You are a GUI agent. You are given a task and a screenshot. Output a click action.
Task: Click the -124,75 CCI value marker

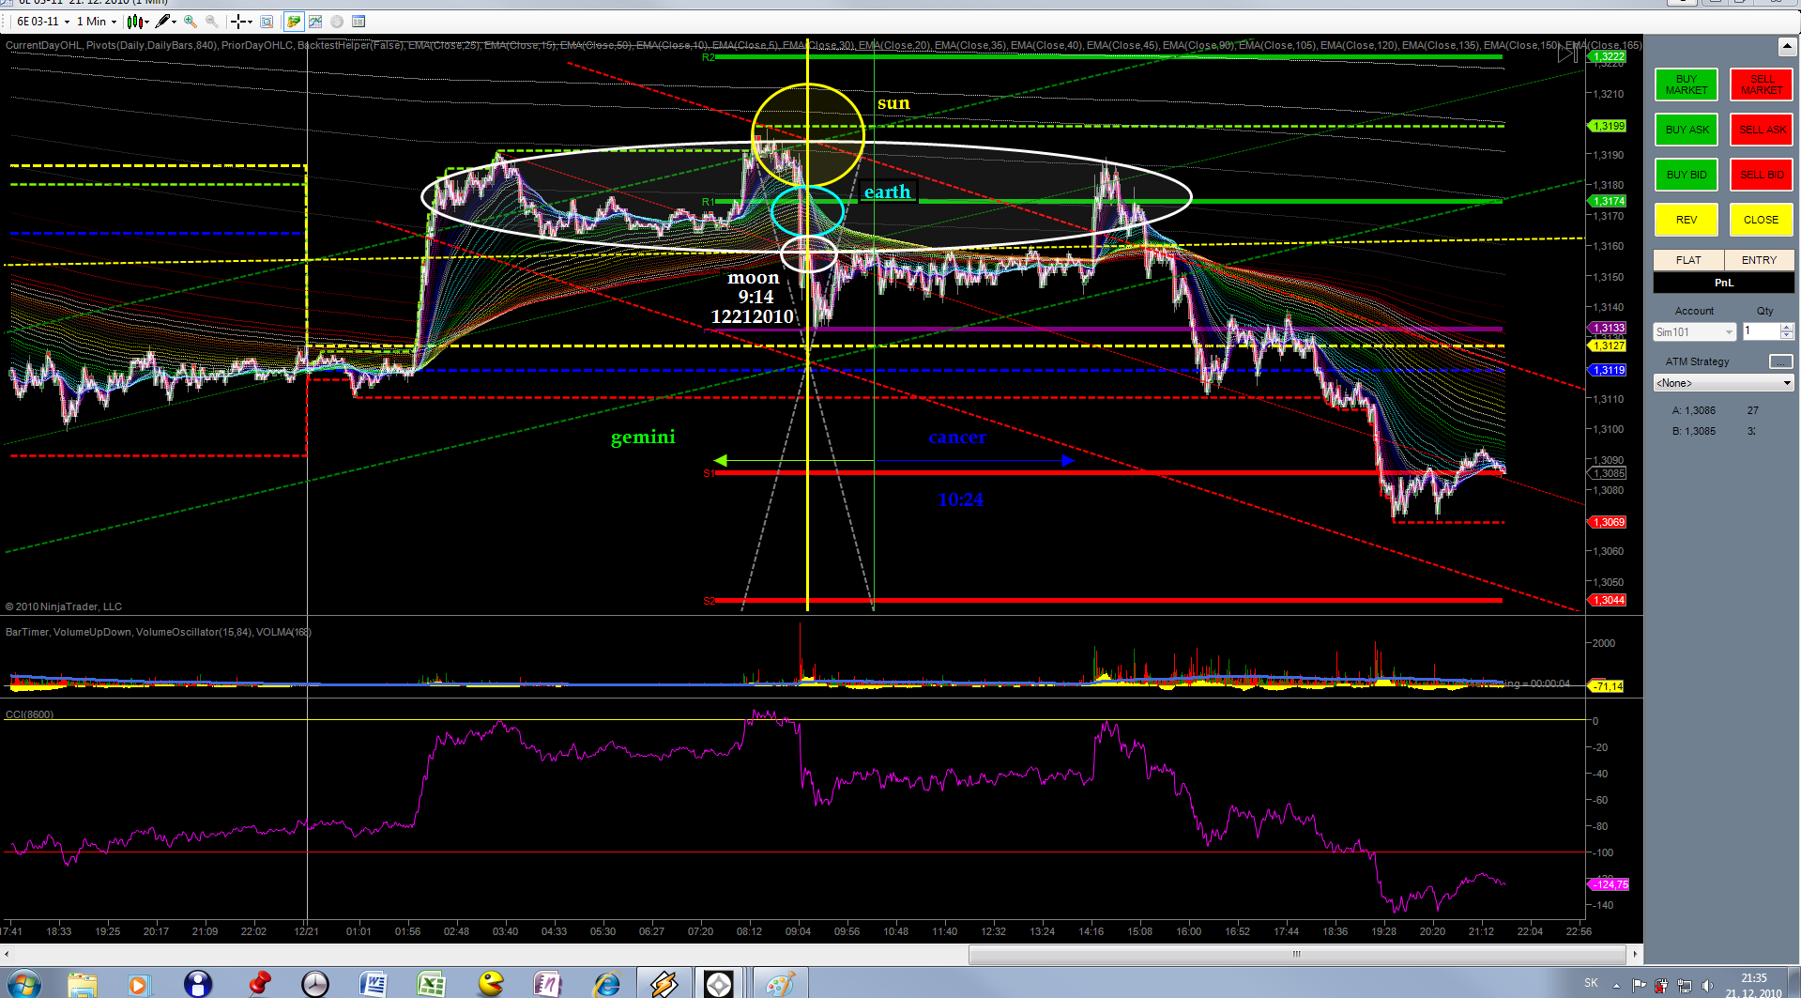tap(1610, 884)
